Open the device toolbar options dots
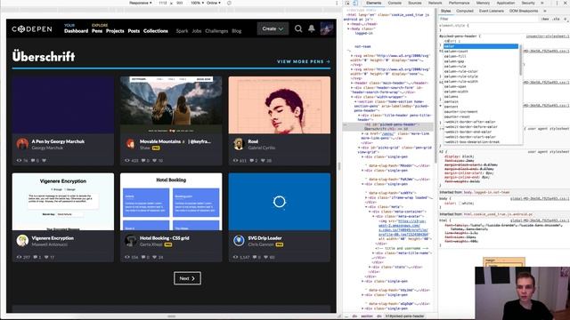The height and width of the screenshot is (320, 570). 337,3
